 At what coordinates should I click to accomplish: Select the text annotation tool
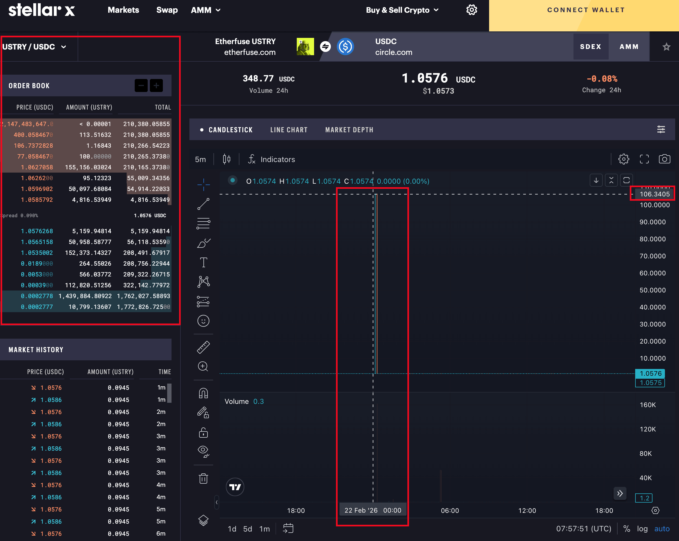click(x=203, y=262)
